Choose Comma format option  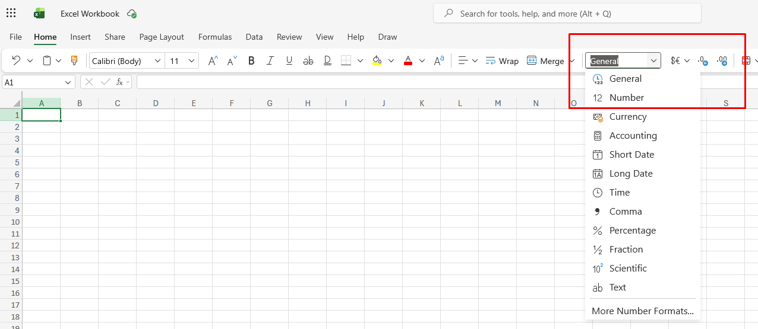coord(643,211)
